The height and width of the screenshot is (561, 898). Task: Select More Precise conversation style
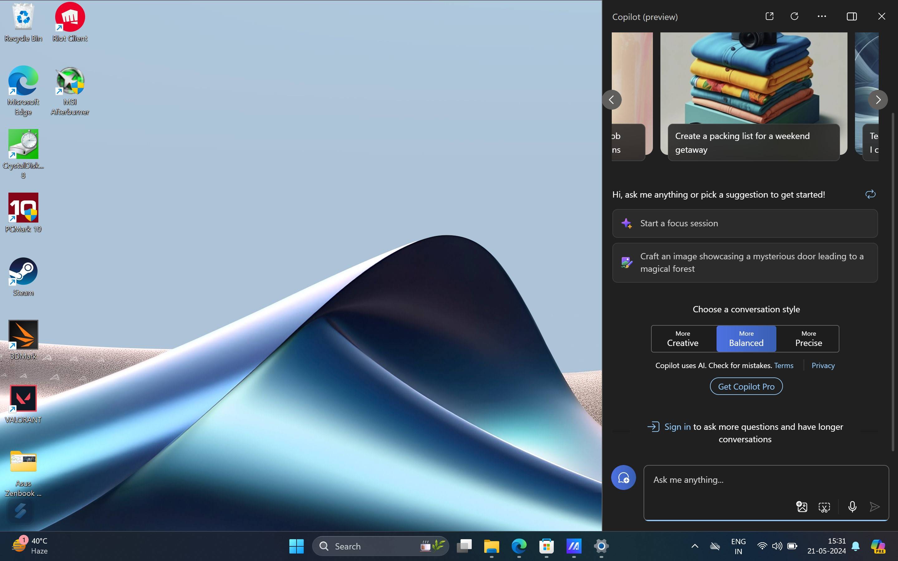[x=808, y=338]
